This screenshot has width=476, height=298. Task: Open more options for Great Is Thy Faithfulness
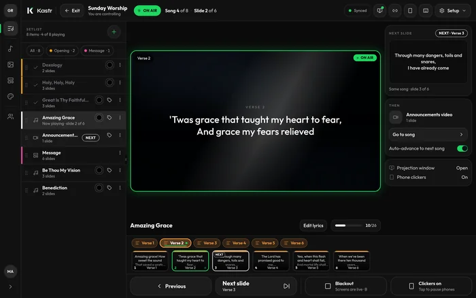coord(120,100)
